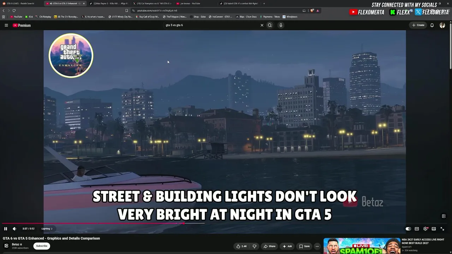
Task: Dislike the video with thumbs down
Action: 254,246
